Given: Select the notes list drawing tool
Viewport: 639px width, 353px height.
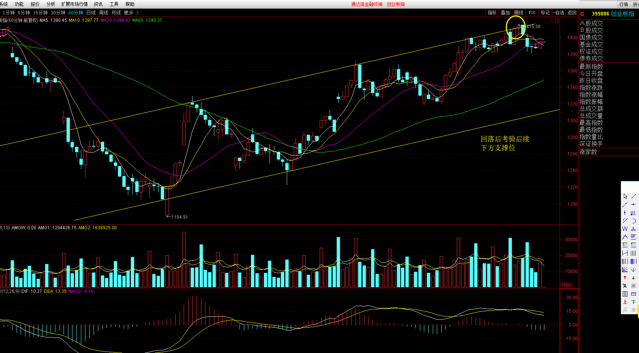Looking at the screenshot, I should 625,294.
